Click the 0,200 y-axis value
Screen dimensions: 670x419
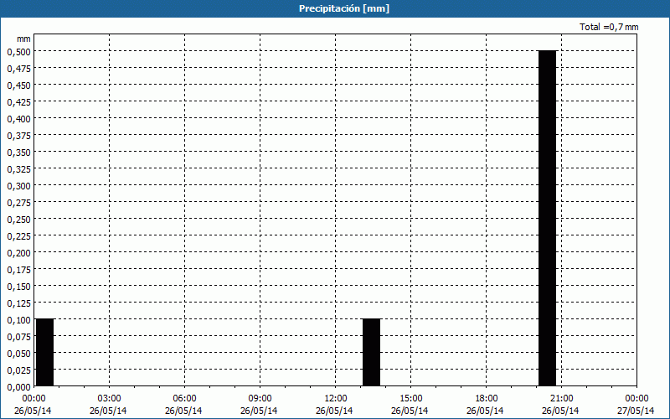coord(18,253)
